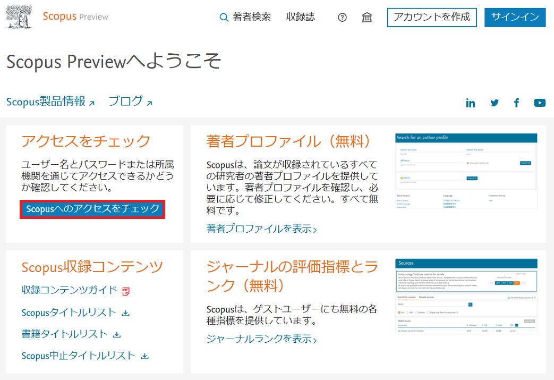Image resolution: width=554 pixels, height=380 pixels.
Task: Click download icon next to 書籍タイトルリスト
Action: pos(117,334)
